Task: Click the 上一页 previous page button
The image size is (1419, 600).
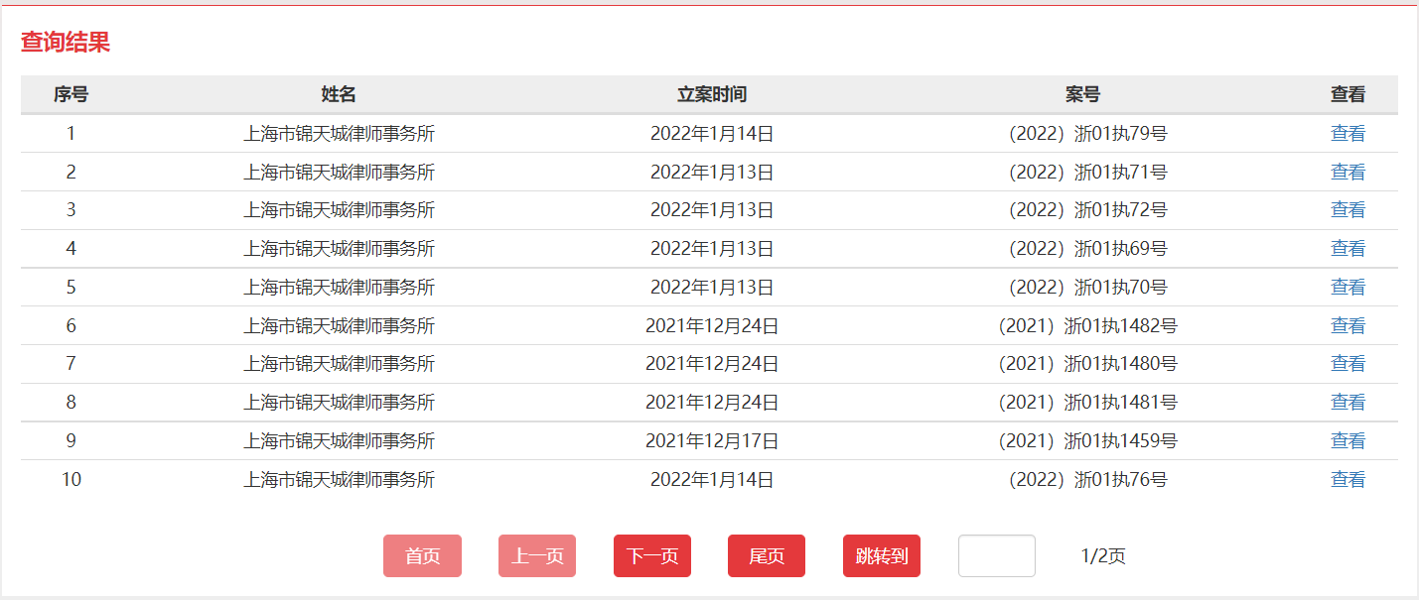Action: [537, 556]
